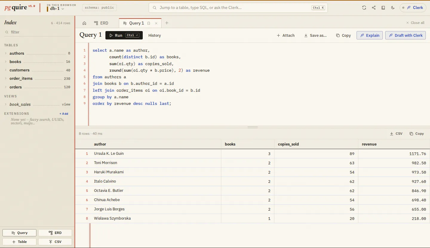Bookmark Query 1 tab icon
Viewport: 430px width, 248px height.
point(149,23)
